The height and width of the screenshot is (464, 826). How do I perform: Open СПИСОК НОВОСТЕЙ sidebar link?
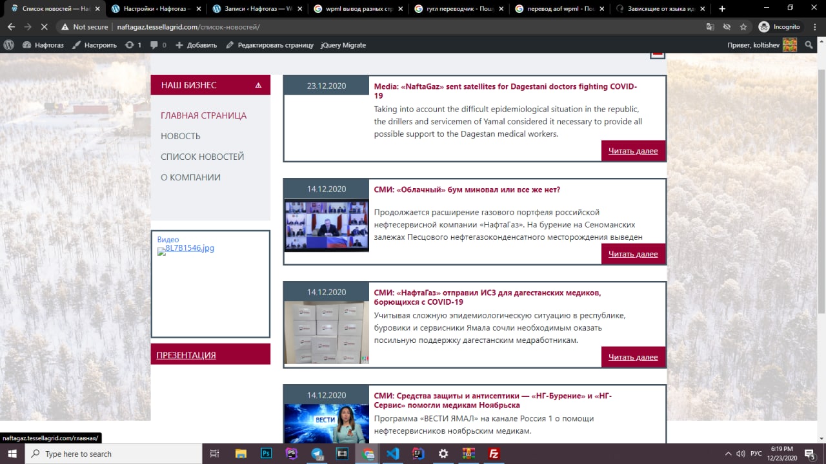tap(202, 157)
